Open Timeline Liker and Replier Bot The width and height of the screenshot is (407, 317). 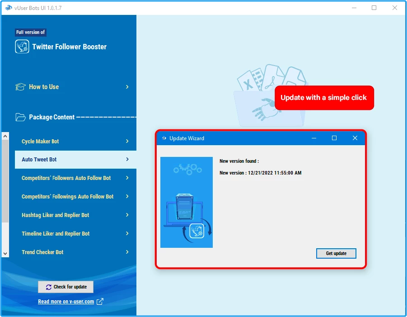click(x=75, y=234)
